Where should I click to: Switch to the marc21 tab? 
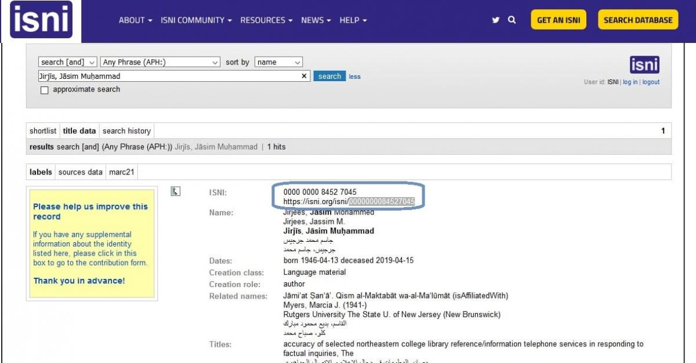pos(122,172)
